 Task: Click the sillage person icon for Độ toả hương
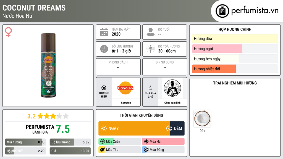coord(151,49)
